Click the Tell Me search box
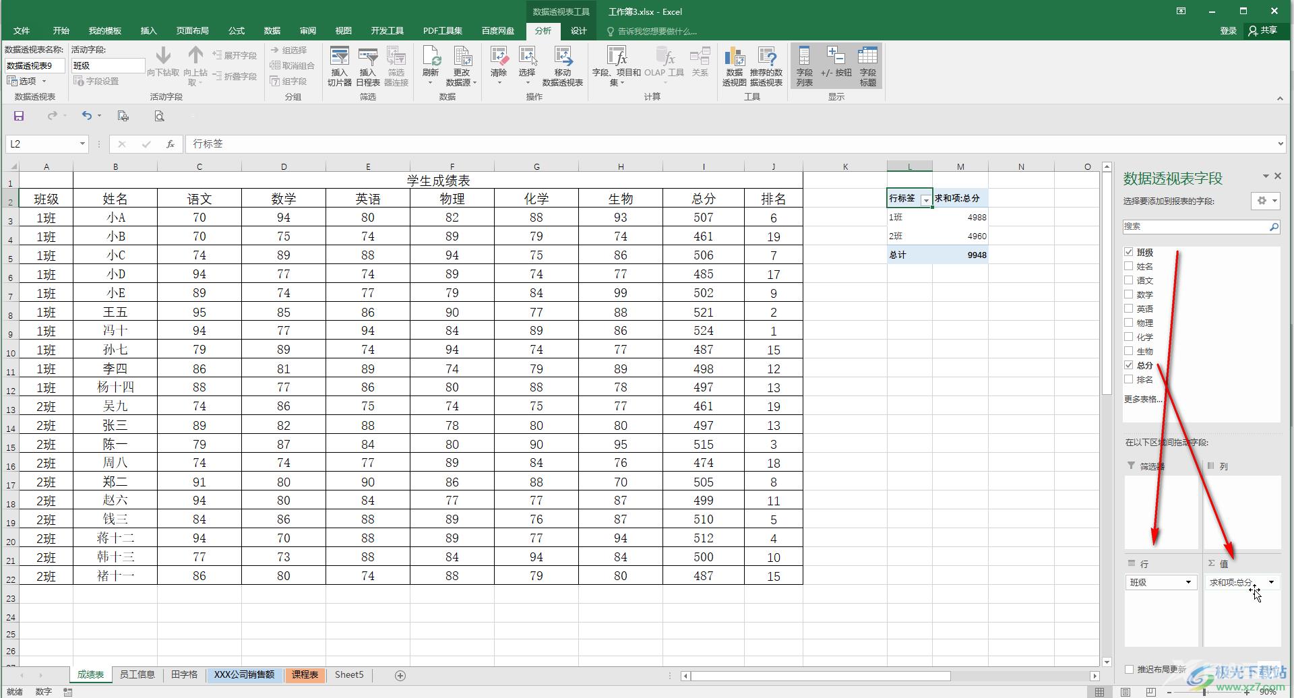 (652, 31)
